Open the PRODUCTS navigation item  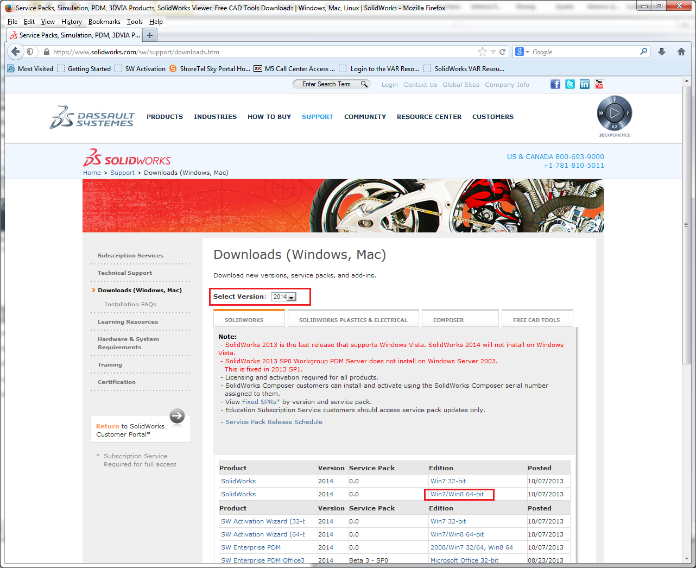[x=165, y=117]
